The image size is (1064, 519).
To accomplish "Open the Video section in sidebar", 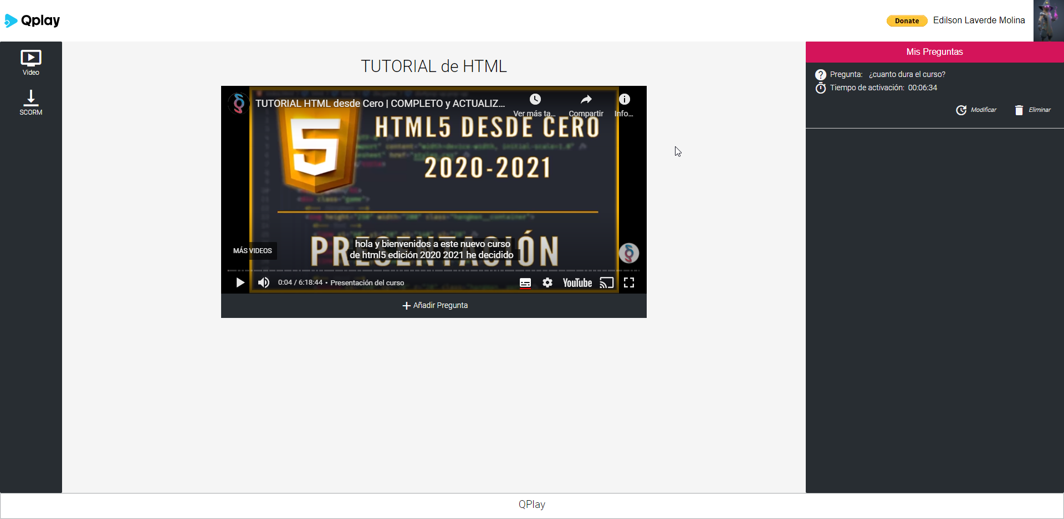I will click(31, 63).
